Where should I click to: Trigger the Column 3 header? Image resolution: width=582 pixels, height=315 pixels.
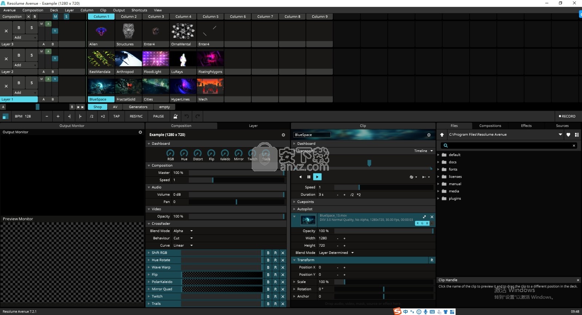point(156,16)
